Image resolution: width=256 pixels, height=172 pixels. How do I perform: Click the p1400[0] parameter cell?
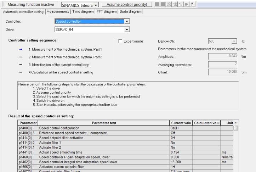click(28, 128)
